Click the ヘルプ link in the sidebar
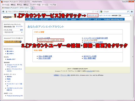This screenshot has width=135, height=101. (9, 81)
